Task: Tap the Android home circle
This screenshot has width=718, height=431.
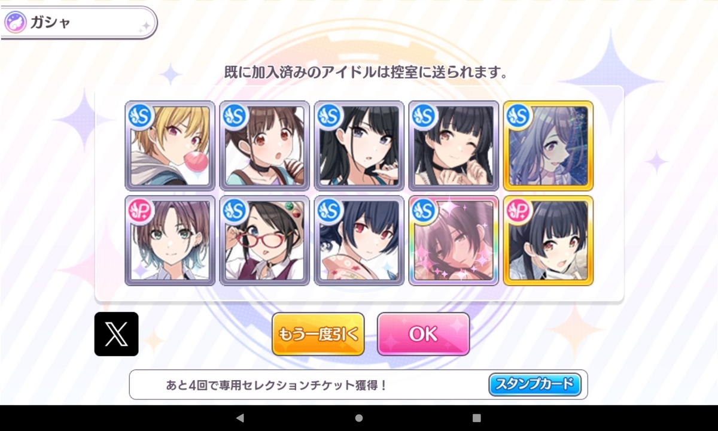Action: [359, 418]
